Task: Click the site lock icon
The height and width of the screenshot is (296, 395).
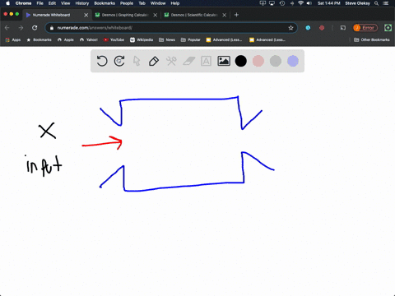Action: [x=51, y=28]
